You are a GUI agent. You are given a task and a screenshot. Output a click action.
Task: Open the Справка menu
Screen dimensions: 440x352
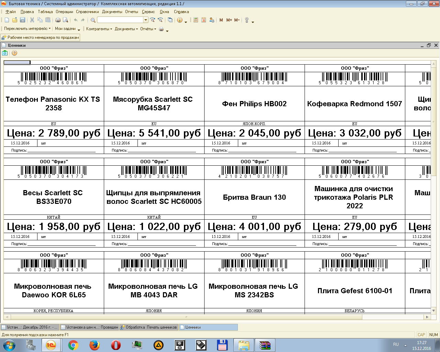(x=181, y=12)
